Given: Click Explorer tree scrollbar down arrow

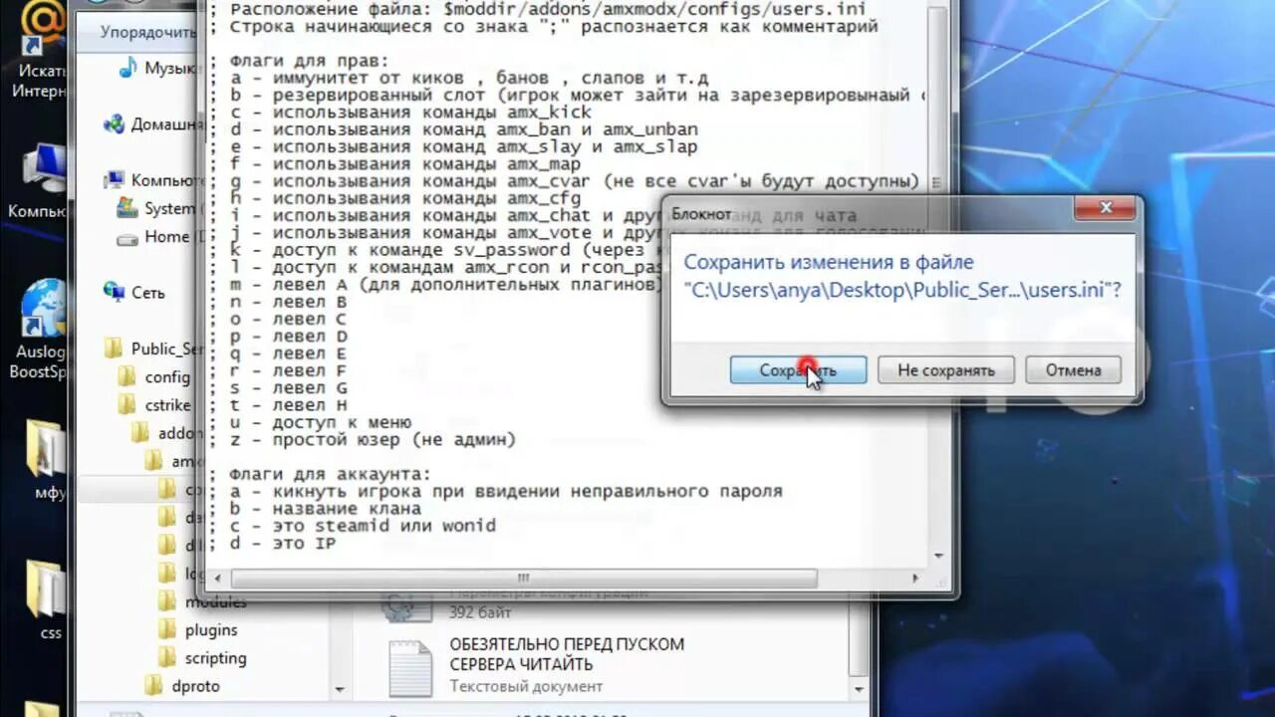Looking at the screenshot, I should pyautogui.click(x=340, y=689).
